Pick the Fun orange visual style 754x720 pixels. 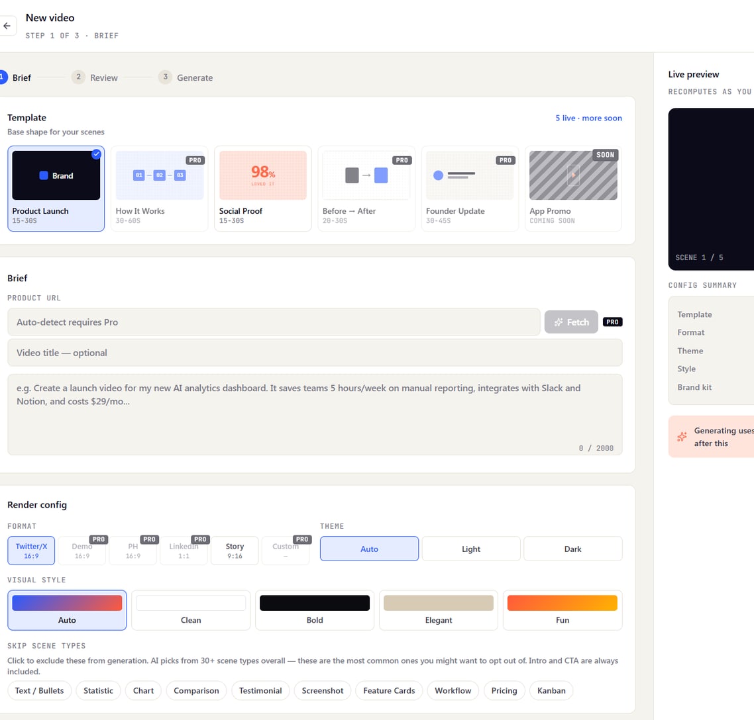pyautogui.click(x=563, y=610)
